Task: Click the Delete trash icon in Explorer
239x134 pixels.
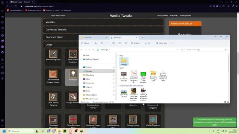Action: click(125, 43)
